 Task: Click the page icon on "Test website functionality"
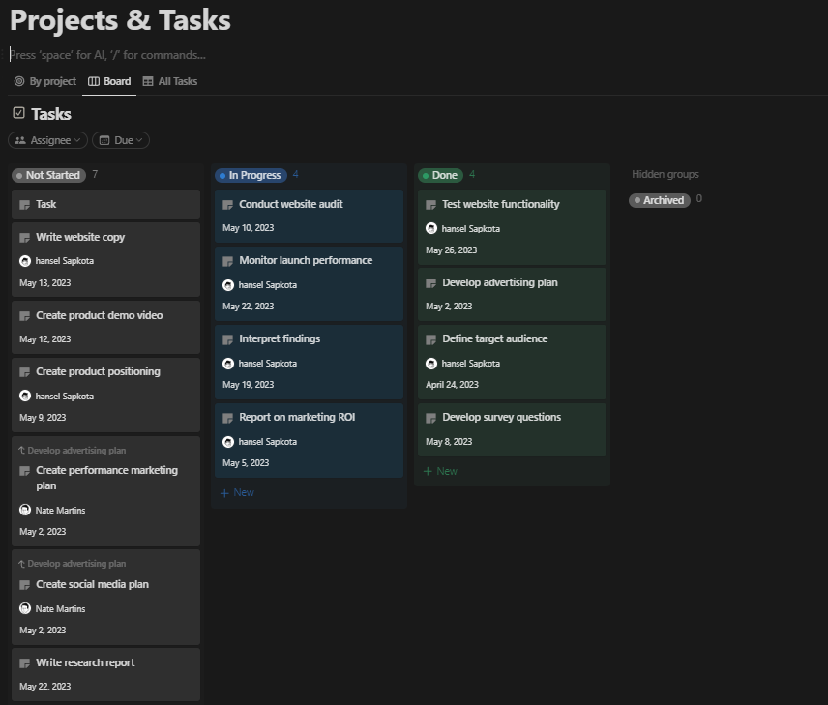coord(432,204)
